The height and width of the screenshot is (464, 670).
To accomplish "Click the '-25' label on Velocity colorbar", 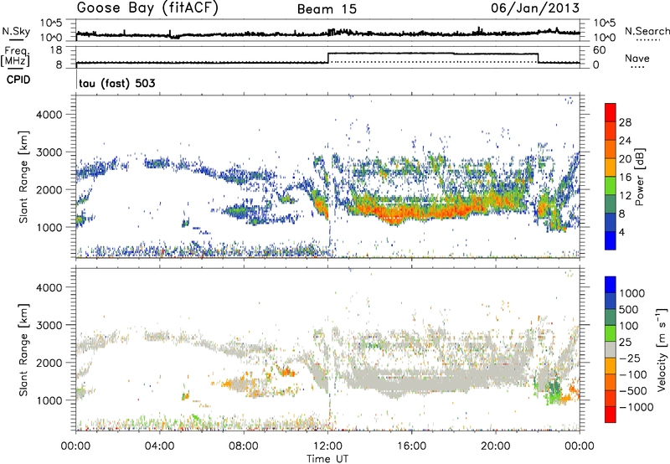I will point(630,358).
